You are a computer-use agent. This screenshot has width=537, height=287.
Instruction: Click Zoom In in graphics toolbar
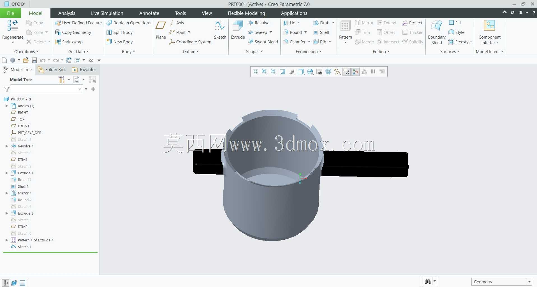click(x=264, y=72)
